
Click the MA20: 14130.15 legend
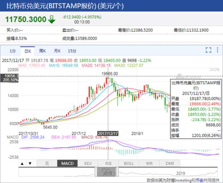coord(96,65)
